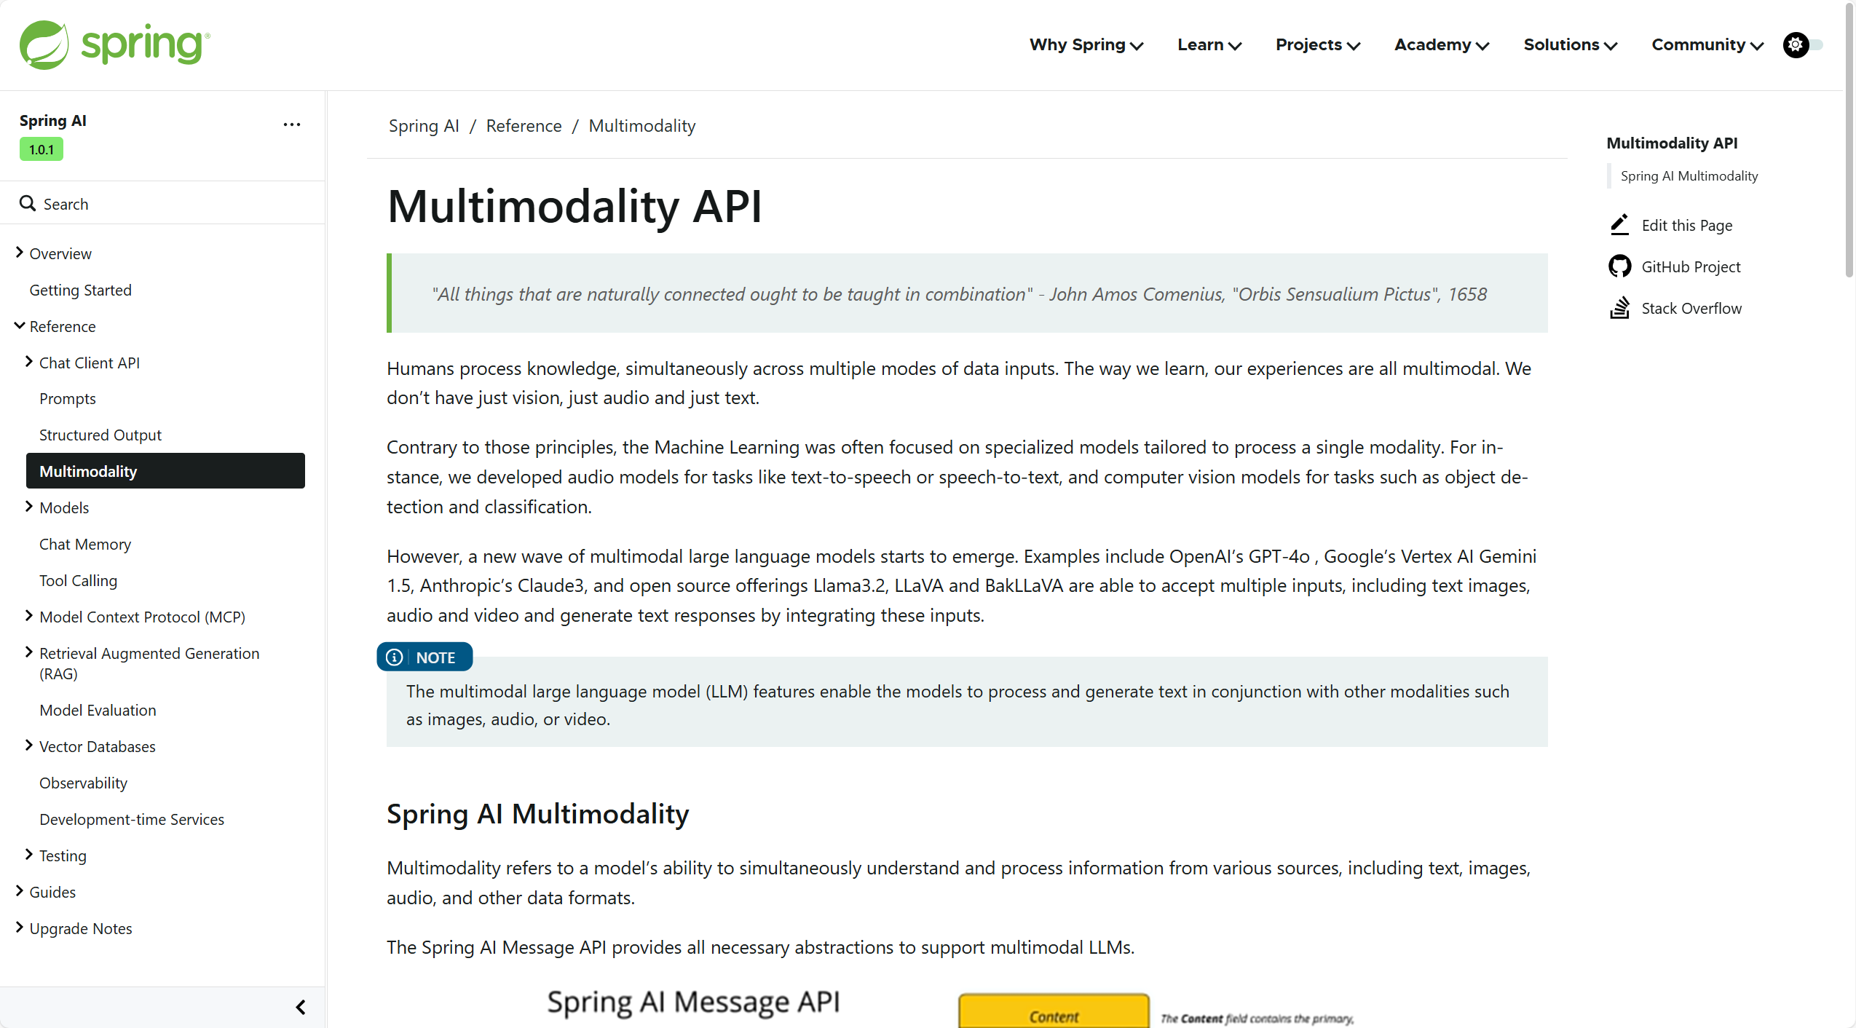Click the Upgrade Notes sidebar label
1856x1028 pixels.
coord(81,928)
